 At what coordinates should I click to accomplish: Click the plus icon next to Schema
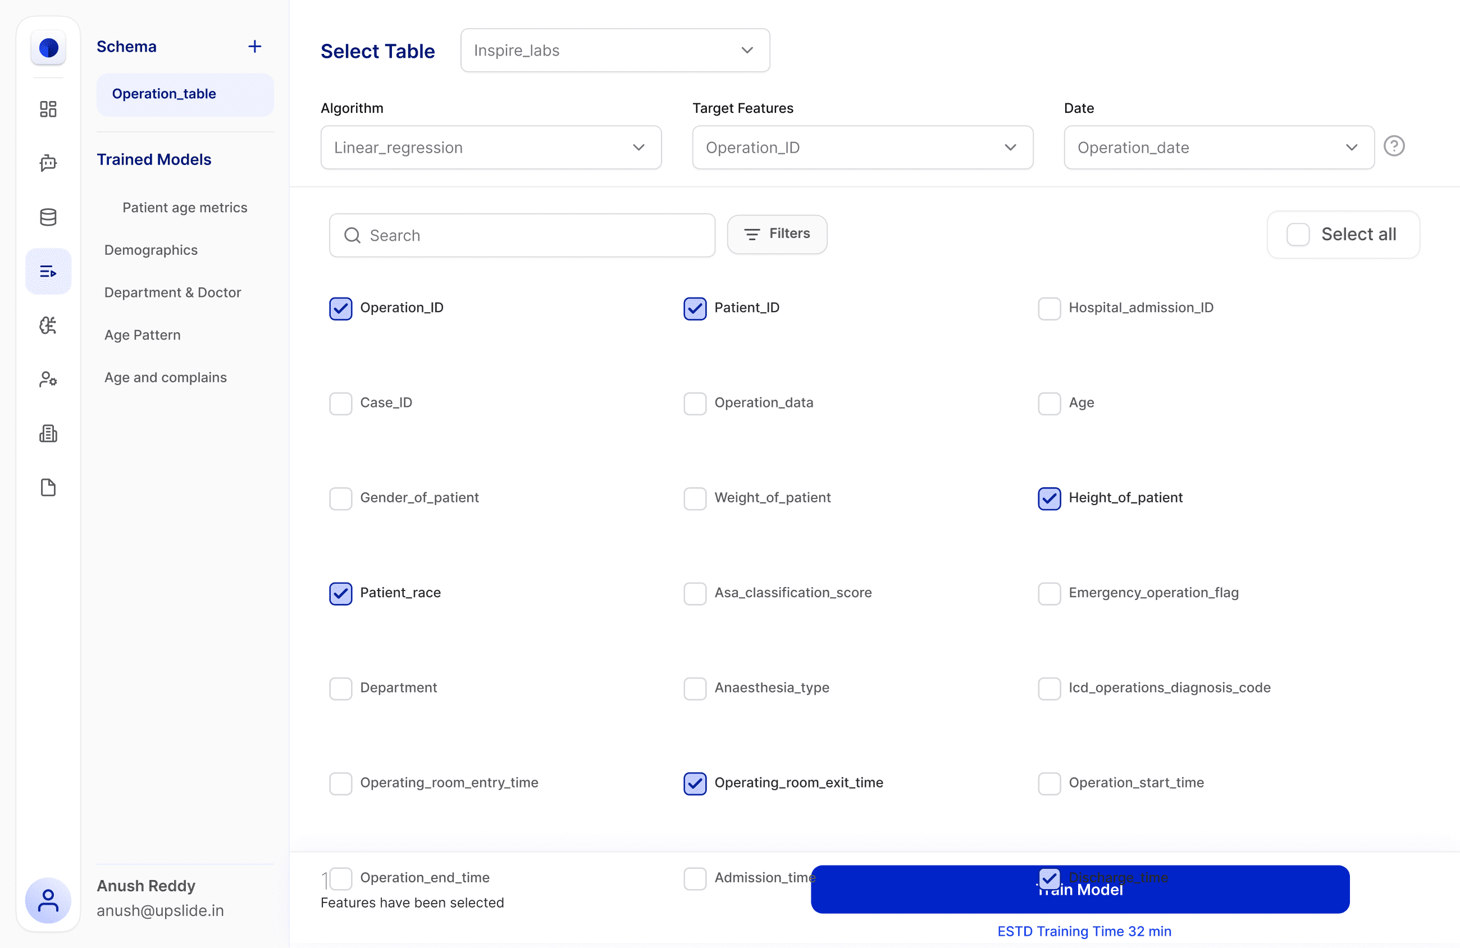(x=254, y=47)
